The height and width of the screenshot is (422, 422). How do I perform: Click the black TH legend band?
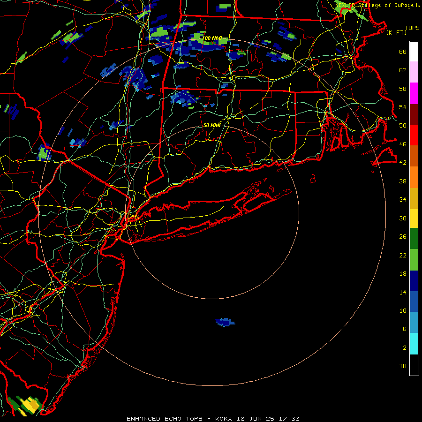click(414, 365)
